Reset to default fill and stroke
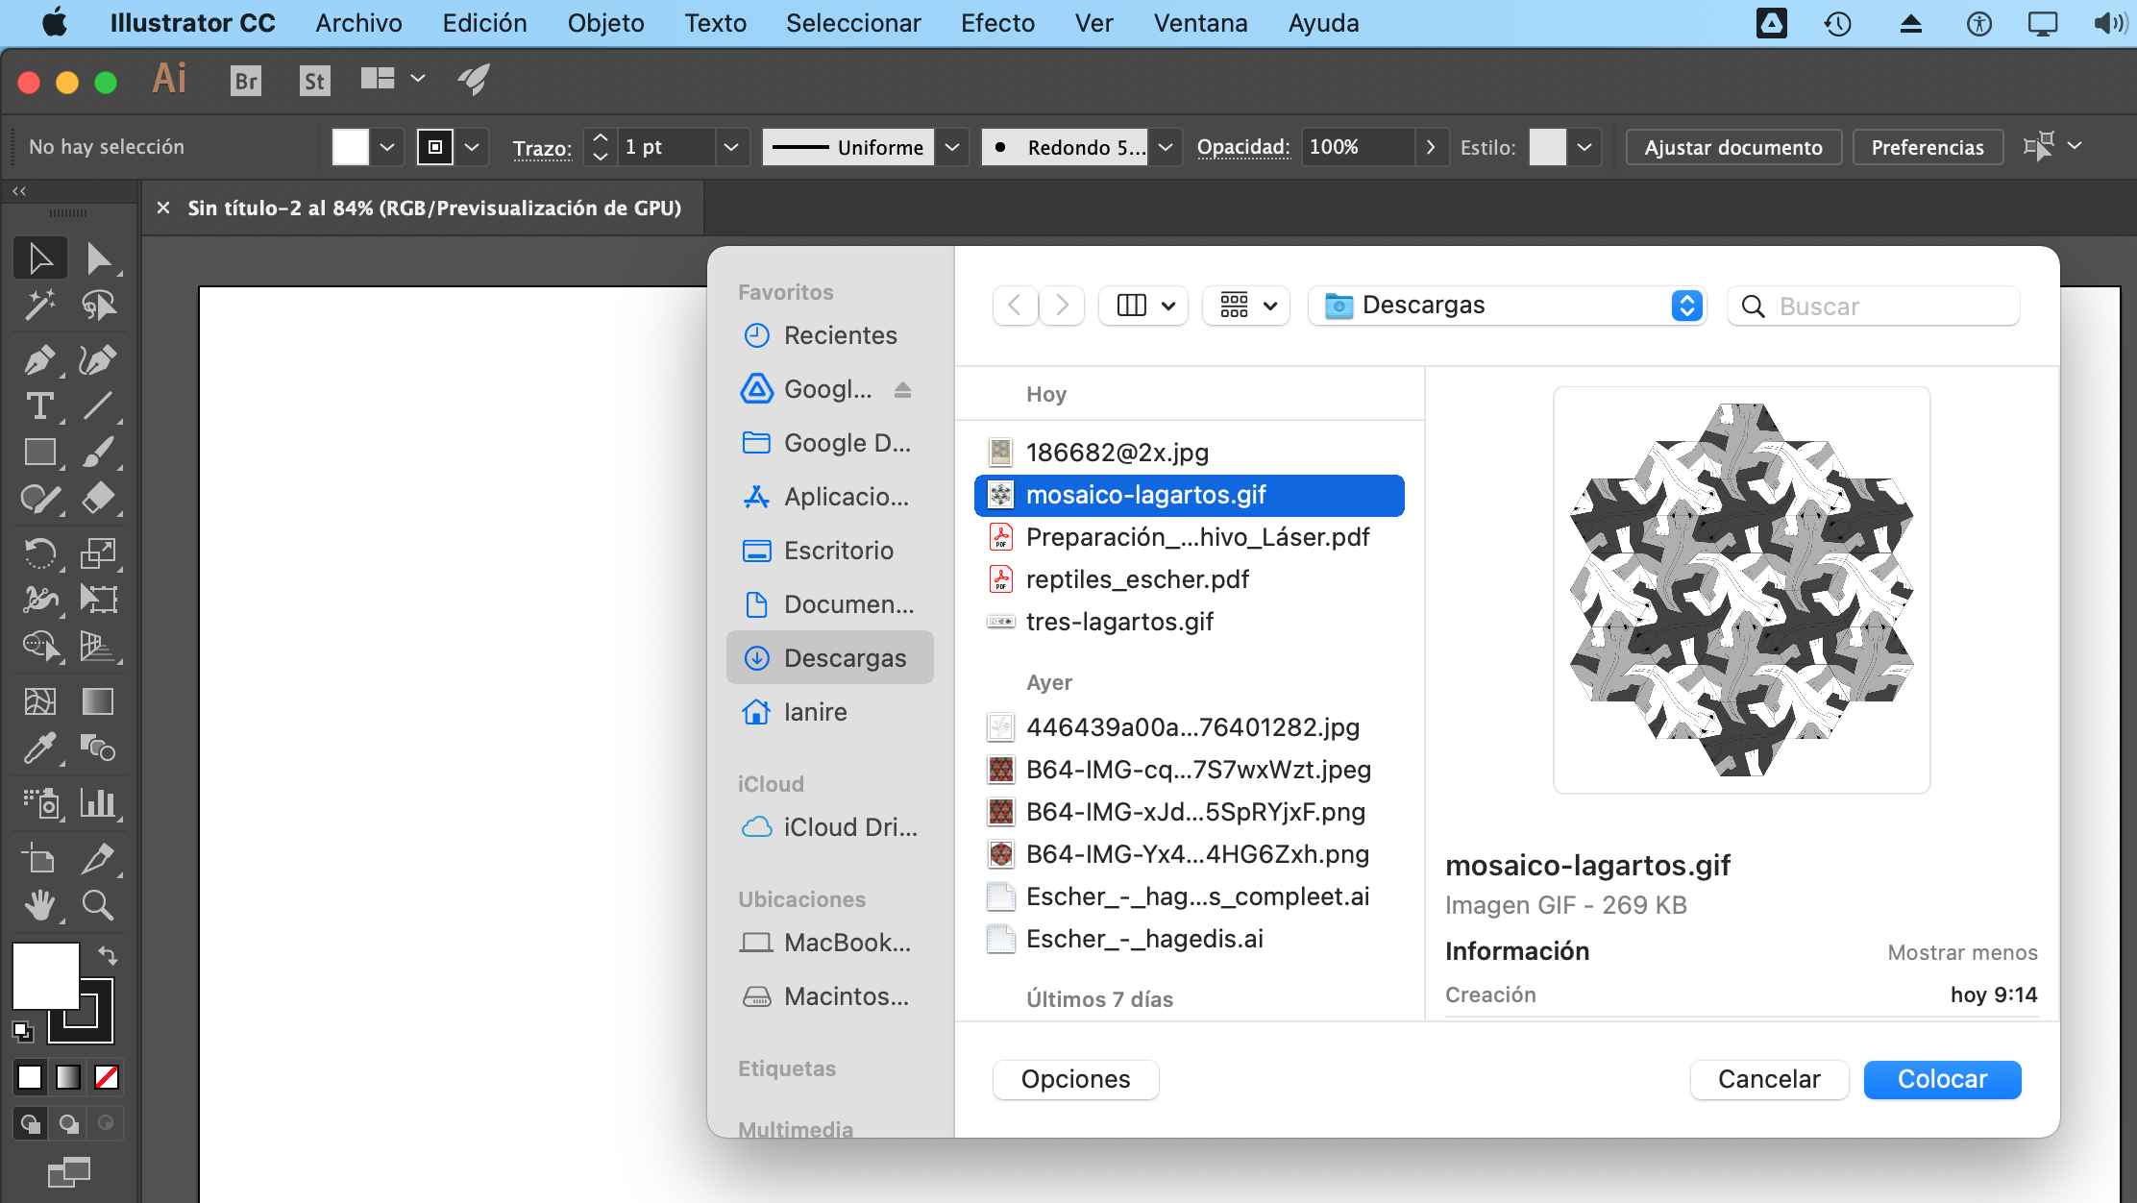This screenshot has width=2137, height=1203. [x=22, y=1032]
